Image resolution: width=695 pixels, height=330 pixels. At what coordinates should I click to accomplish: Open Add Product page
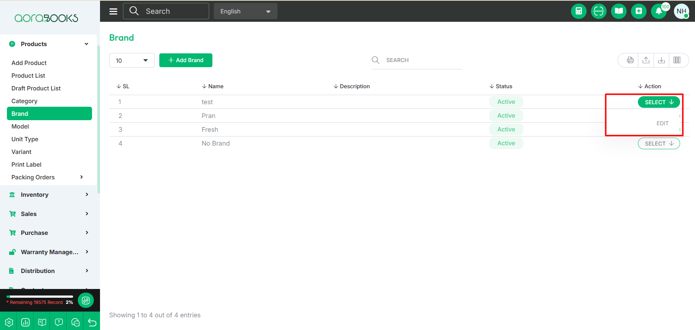click(29, 63)
